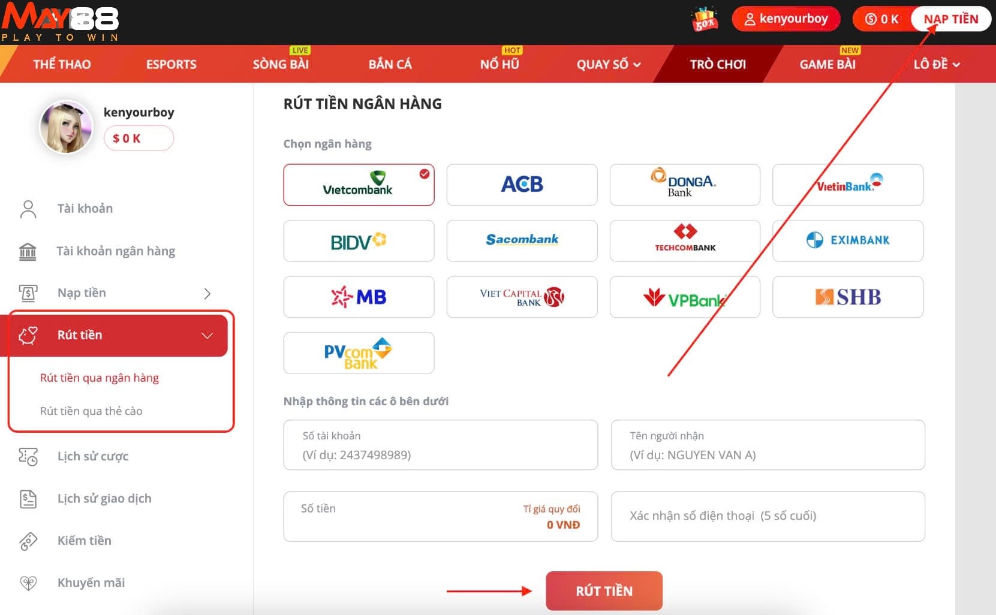Click the kenyourboy avatar picture

66,126
